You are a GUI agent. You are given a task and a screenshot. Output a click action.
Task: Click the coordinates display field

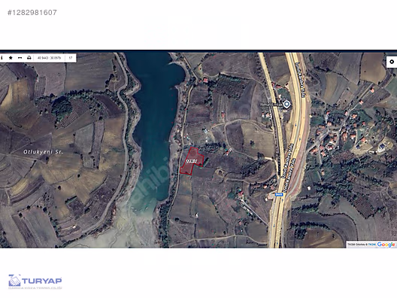point(49,58)
